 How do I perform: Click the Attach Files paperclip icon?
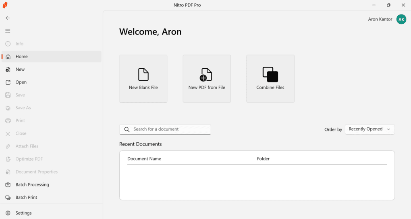coord(8,146)
